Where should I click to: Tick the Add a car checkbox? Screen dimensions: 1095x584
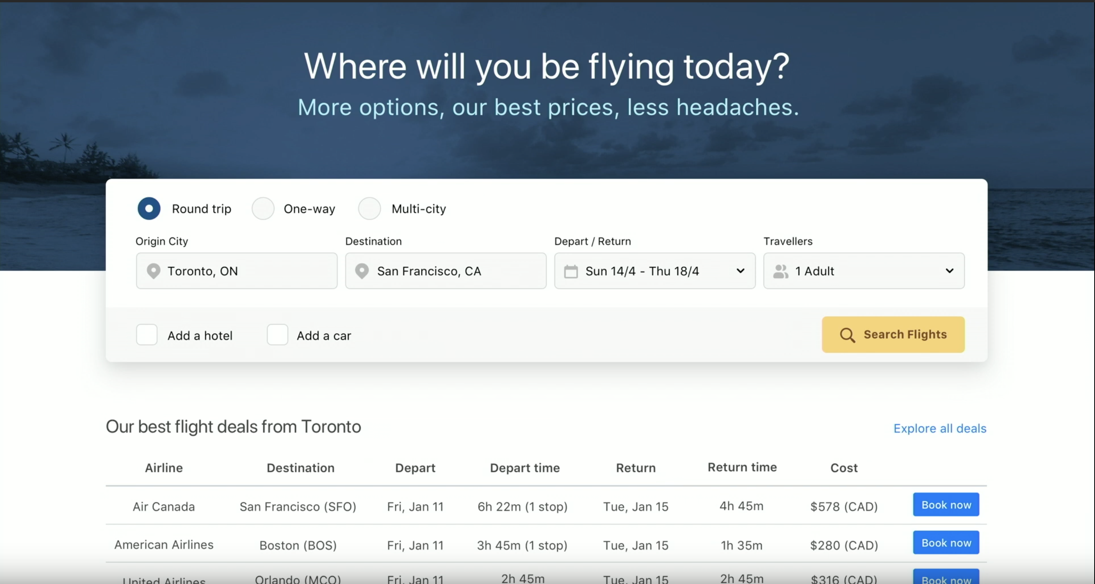click(278, 335)
